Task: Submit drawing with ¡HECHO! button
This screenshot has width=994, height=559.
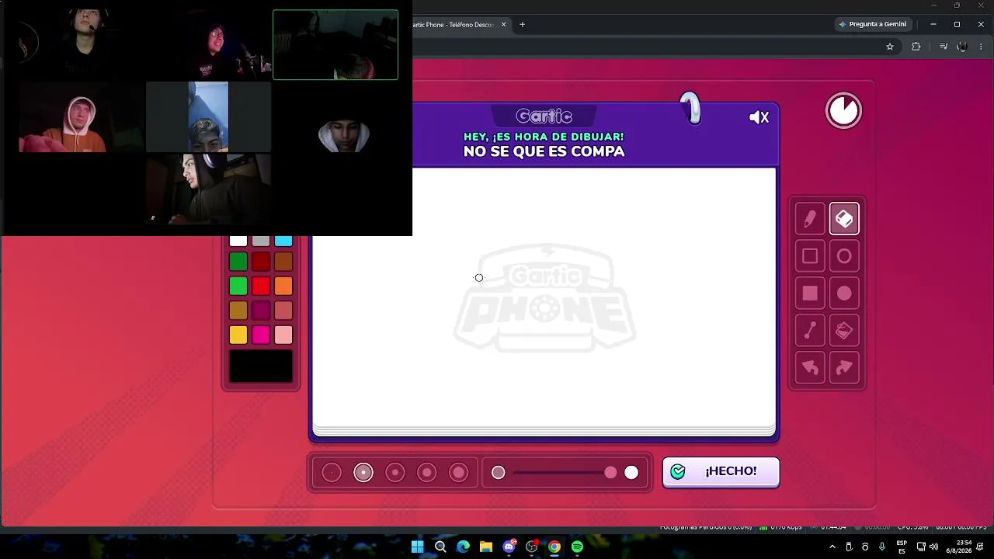Action: (x=721, y=472)
